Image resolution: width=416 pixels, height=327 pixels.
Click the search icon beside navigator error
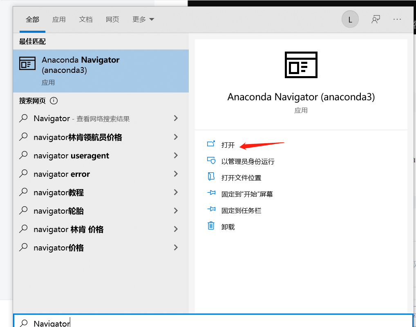(x=23, y=174)
